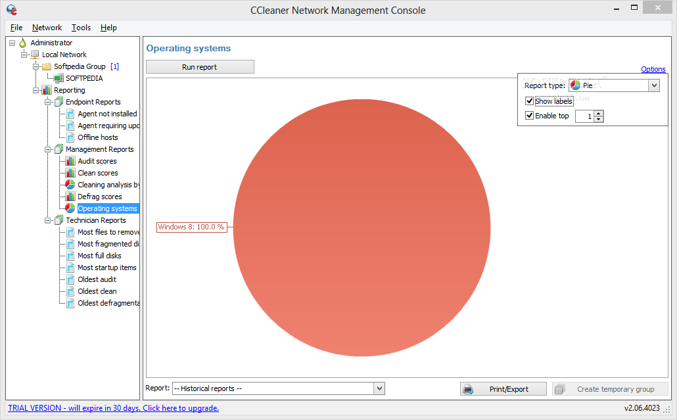Screen dimensions: 677x420
Task: Click the Most startup items report icon
Action: click(70, 268)
